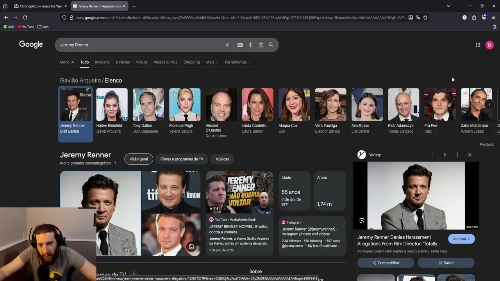
Task: Switch to Modo IA tab
Action: click(x=67, y=62)
